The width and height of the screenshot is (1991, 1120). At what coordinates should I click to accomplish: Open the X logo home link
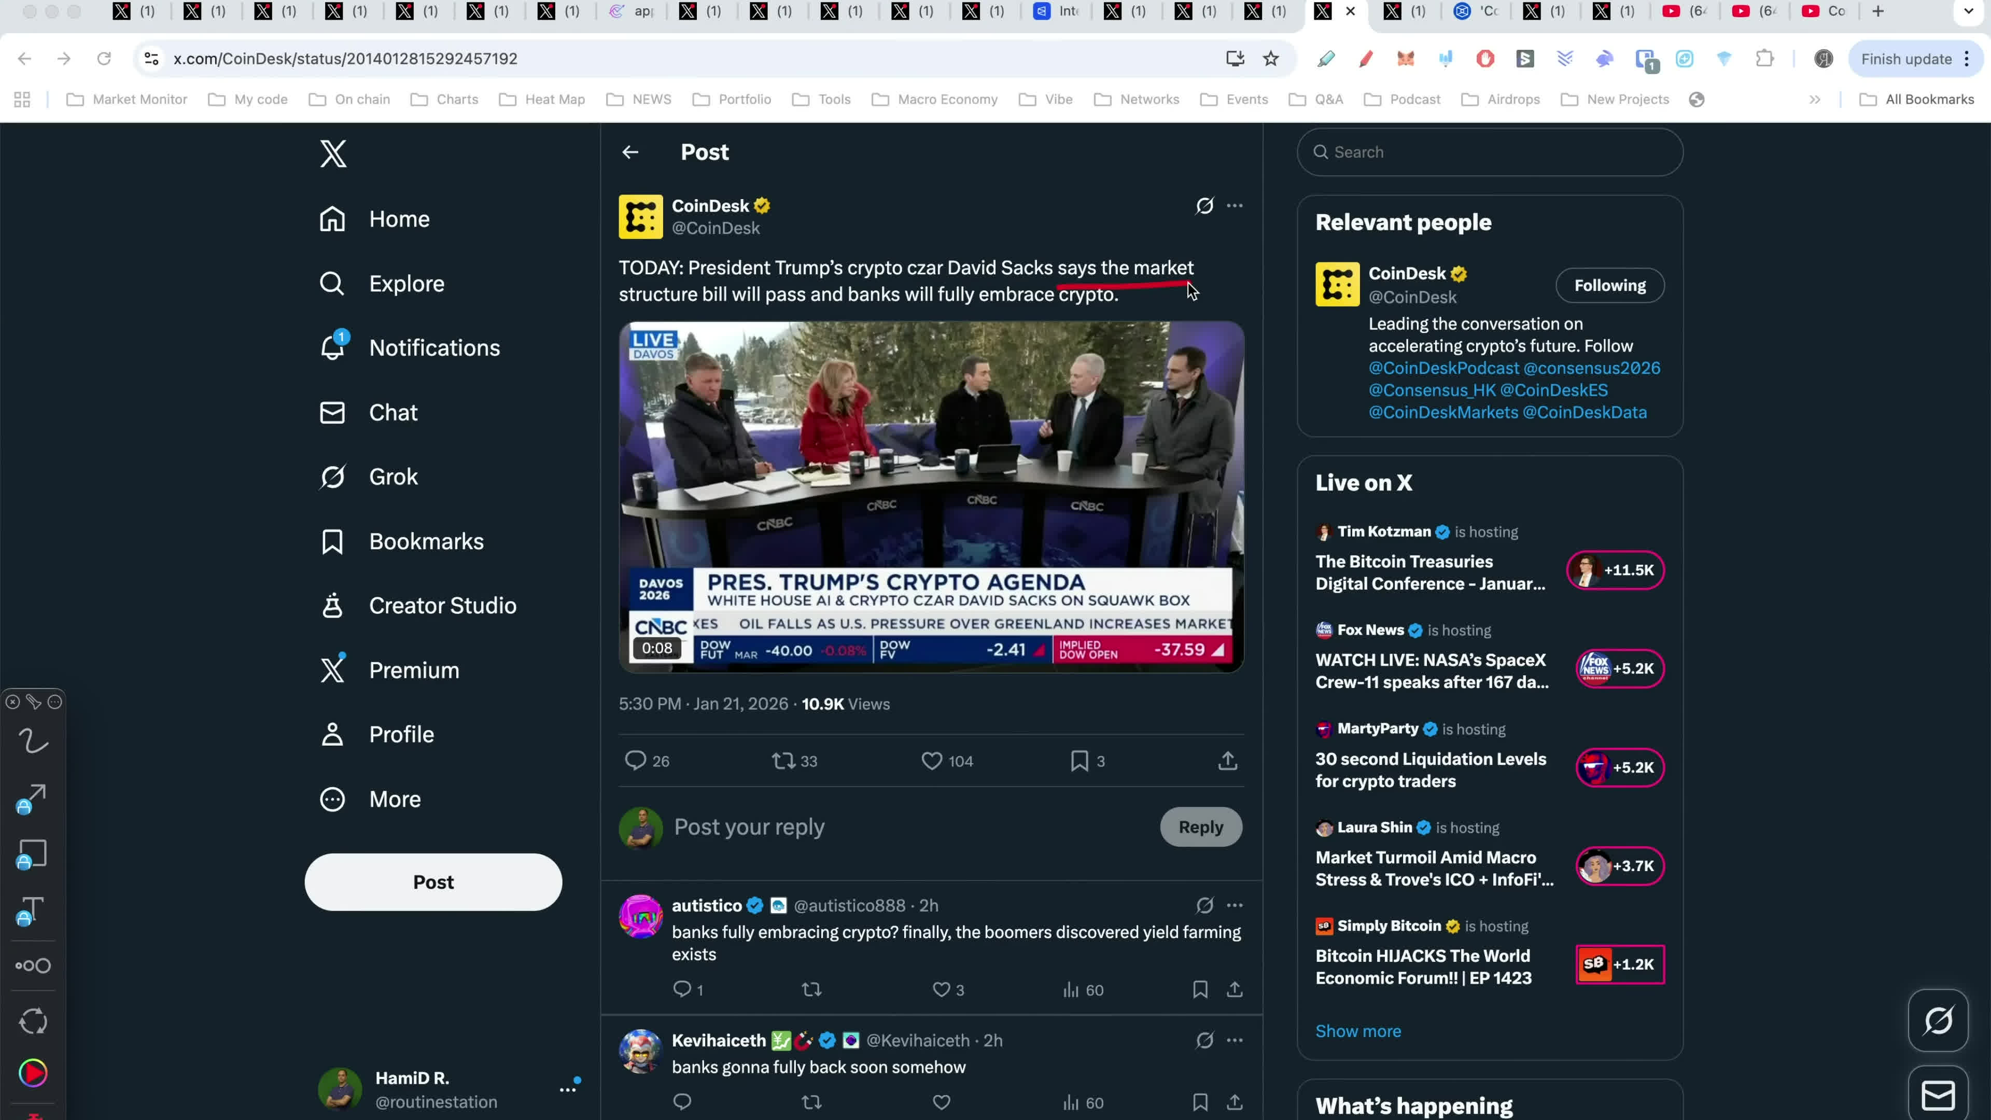pos(333,154)
